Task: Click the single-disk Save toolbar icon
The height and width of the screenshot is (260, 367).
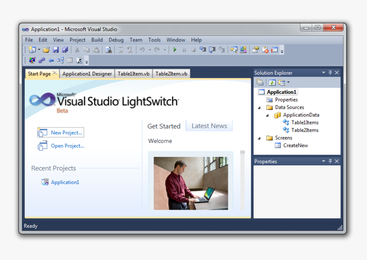Action: (56, 49)
